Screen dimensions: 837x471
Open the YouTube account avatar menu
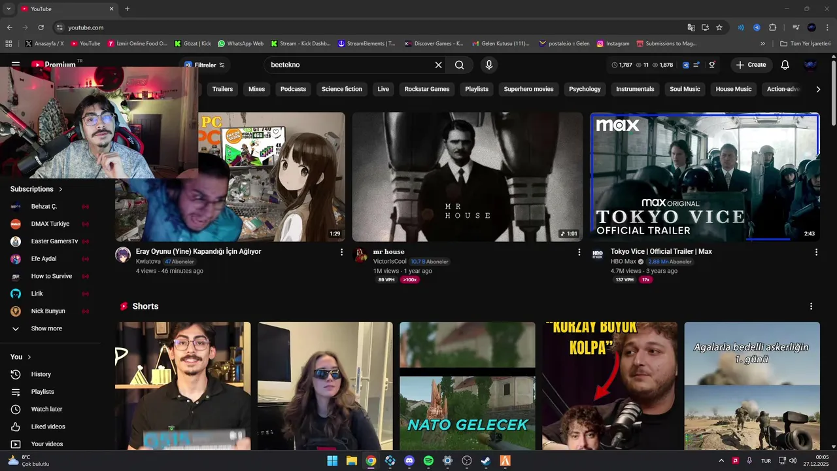[810, 65]
